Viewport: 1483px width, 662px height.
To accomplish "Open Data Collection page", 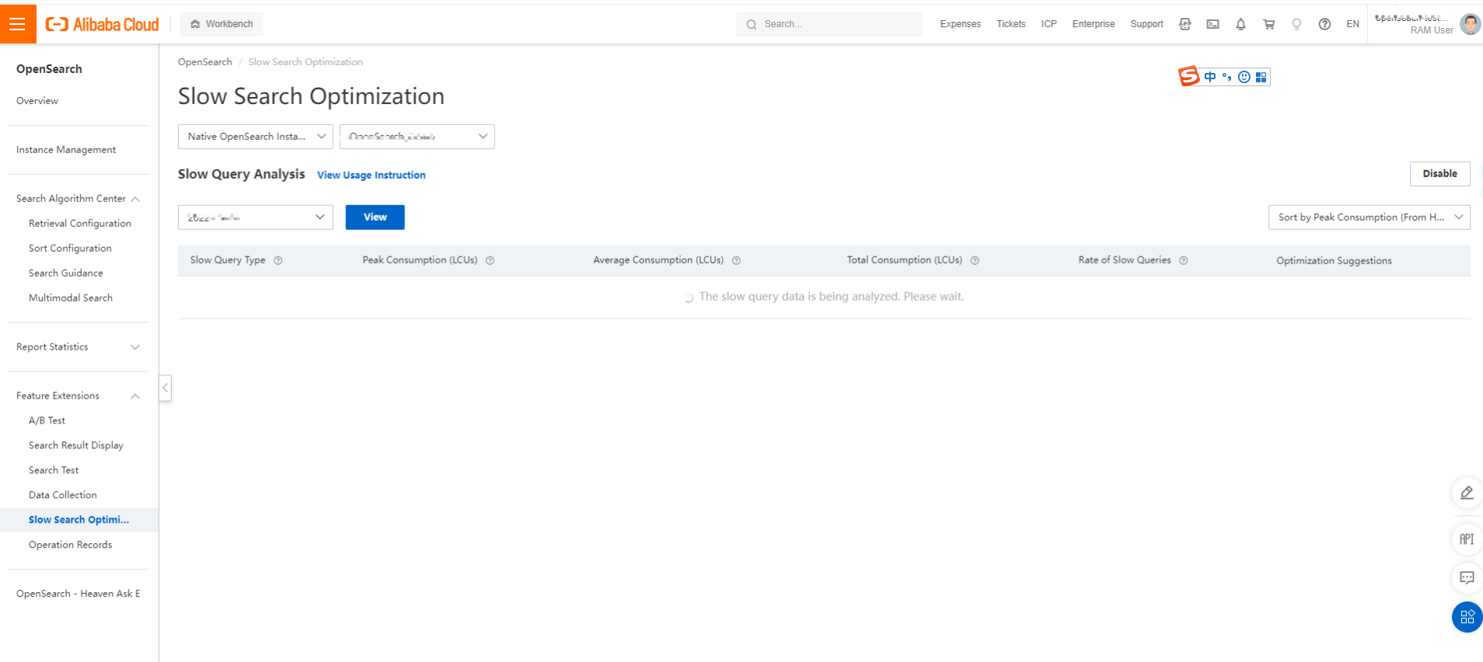I will point(63,496).
